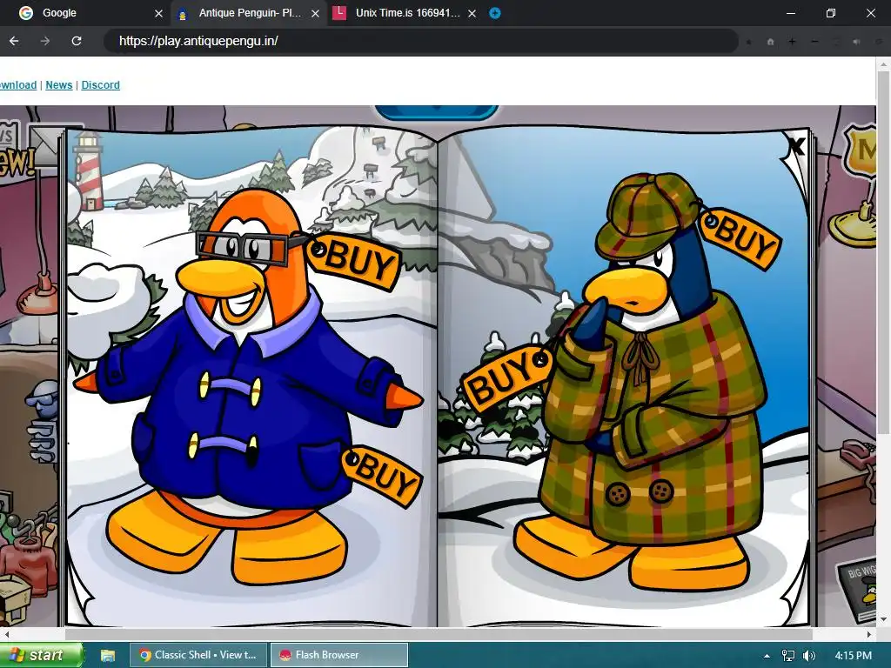Minimize the Flash Browser window

pos(790,13)
